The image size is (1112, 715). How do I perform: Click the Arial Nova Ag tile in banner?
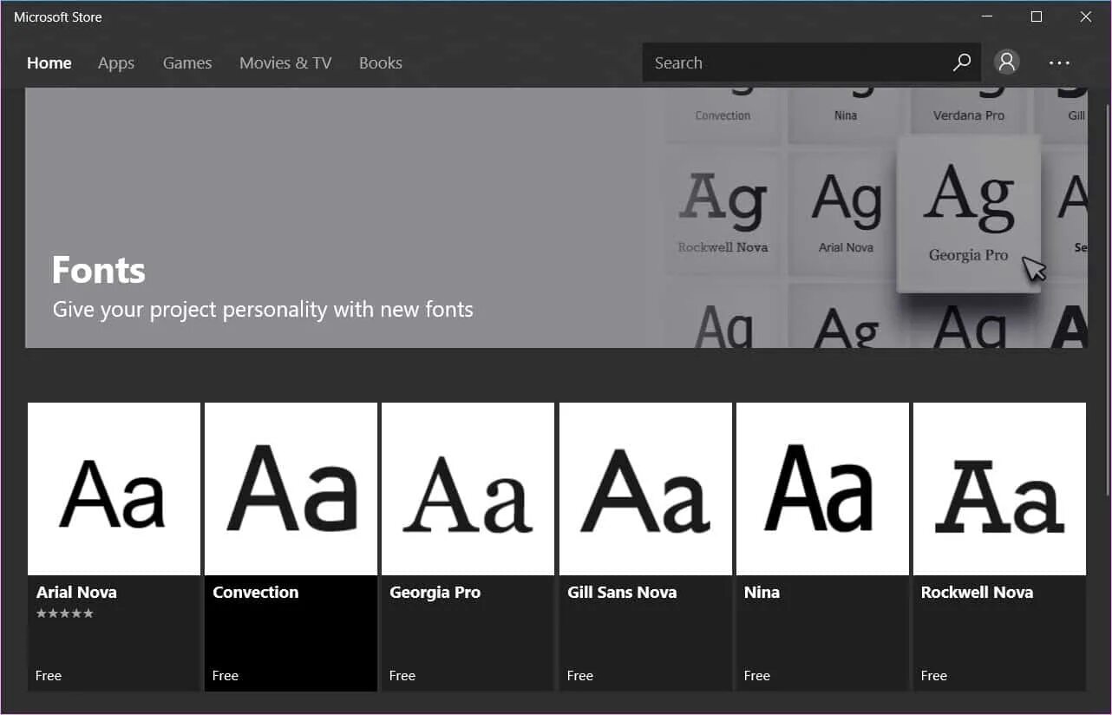click(846, 213)
